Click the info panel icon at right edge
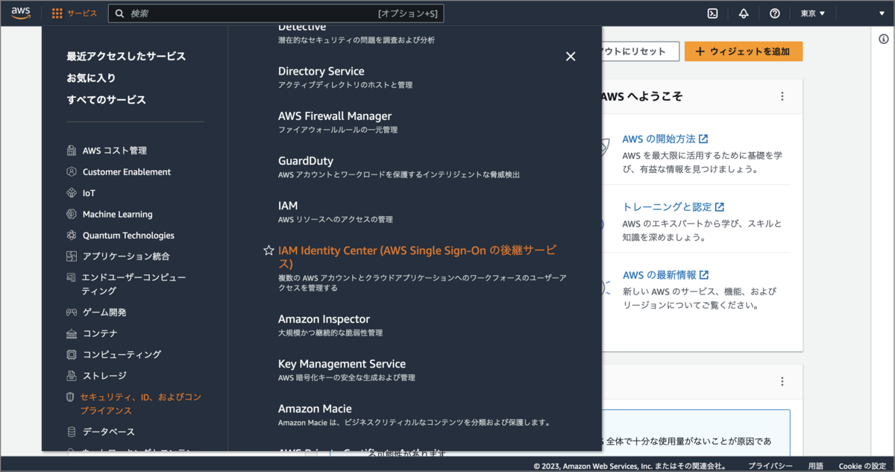The width and height of the screenshot is (895, 472). click(884, 39)
